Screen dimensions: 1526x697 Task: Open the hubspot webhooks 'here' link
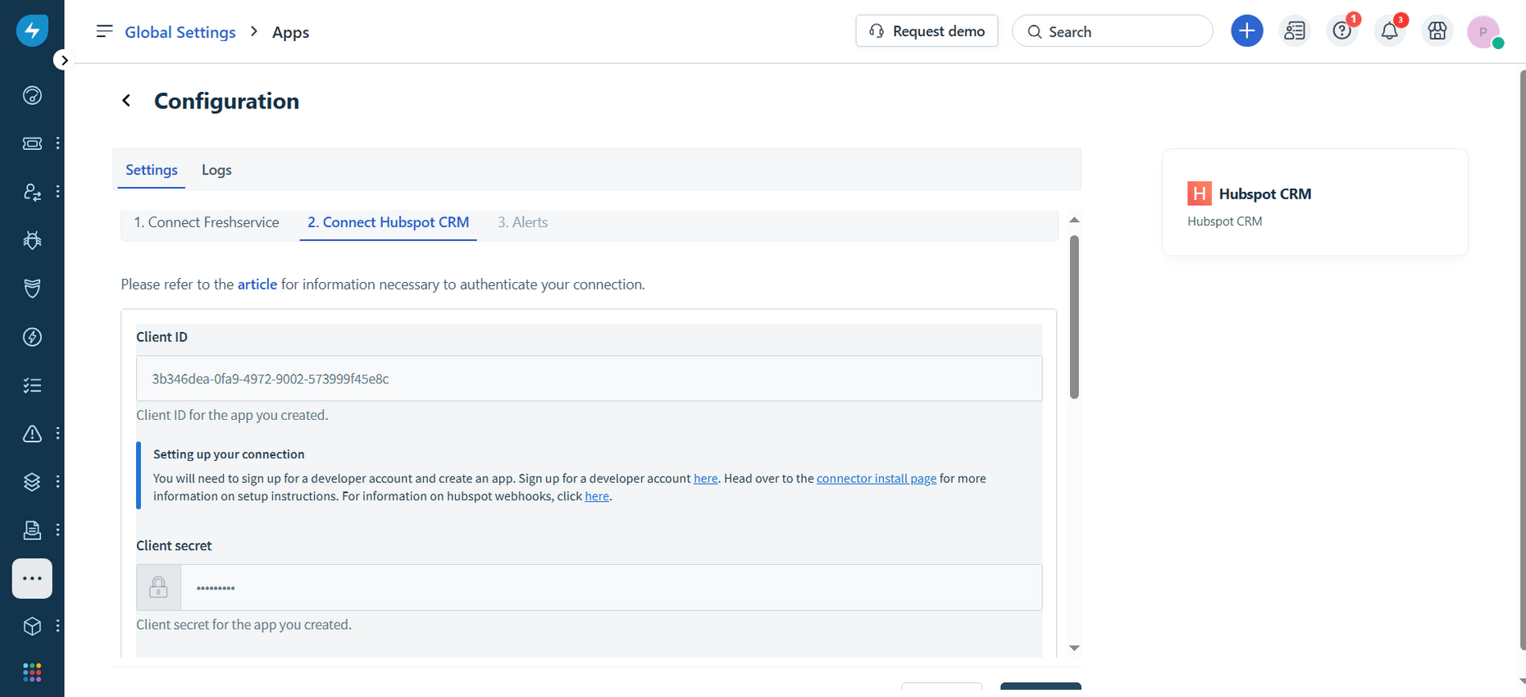(597, 496)
